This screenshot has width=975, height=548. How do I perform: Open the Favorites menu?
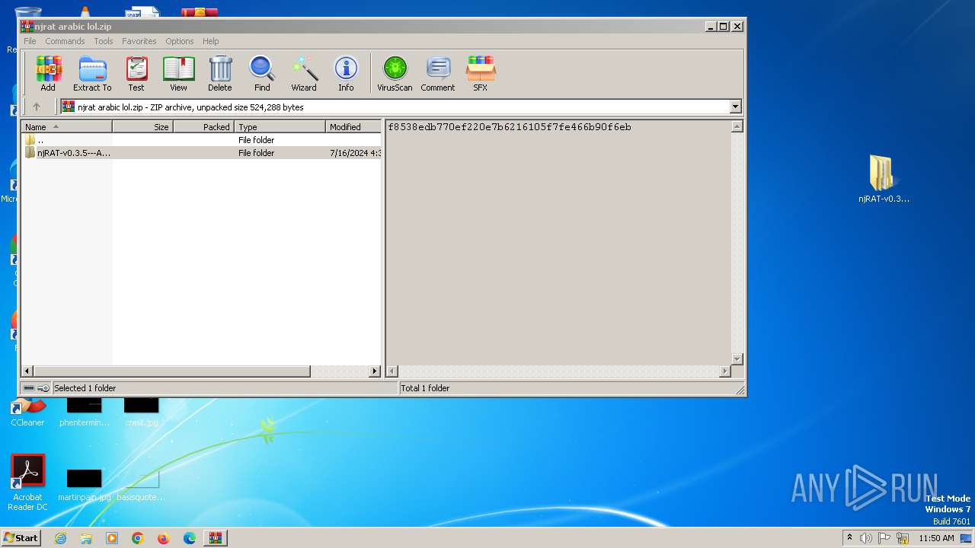click(139, 41)
